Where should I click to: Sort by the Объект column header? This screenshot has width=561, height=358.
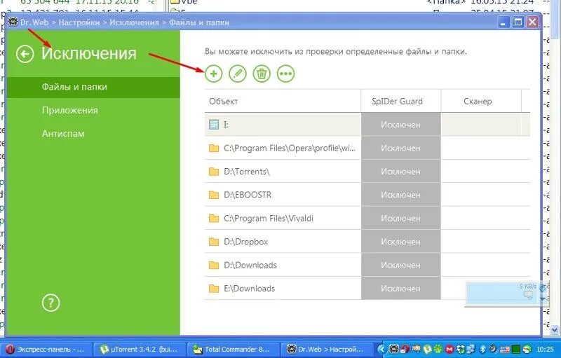point(283,101)
